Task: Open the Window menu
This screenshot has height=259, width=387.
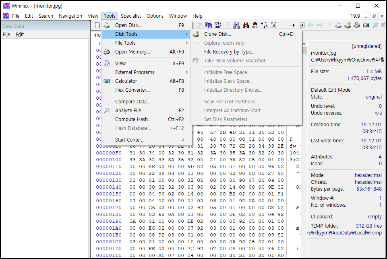Action: [x=178, y=16]
